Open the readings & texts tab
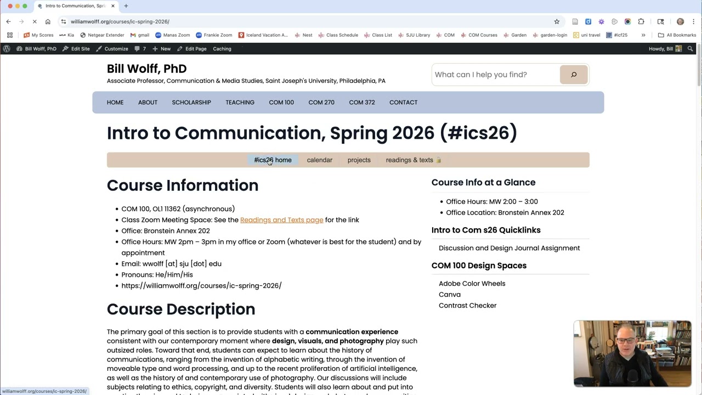This screenshot has width=702, height=395. [x=414, y=160]
